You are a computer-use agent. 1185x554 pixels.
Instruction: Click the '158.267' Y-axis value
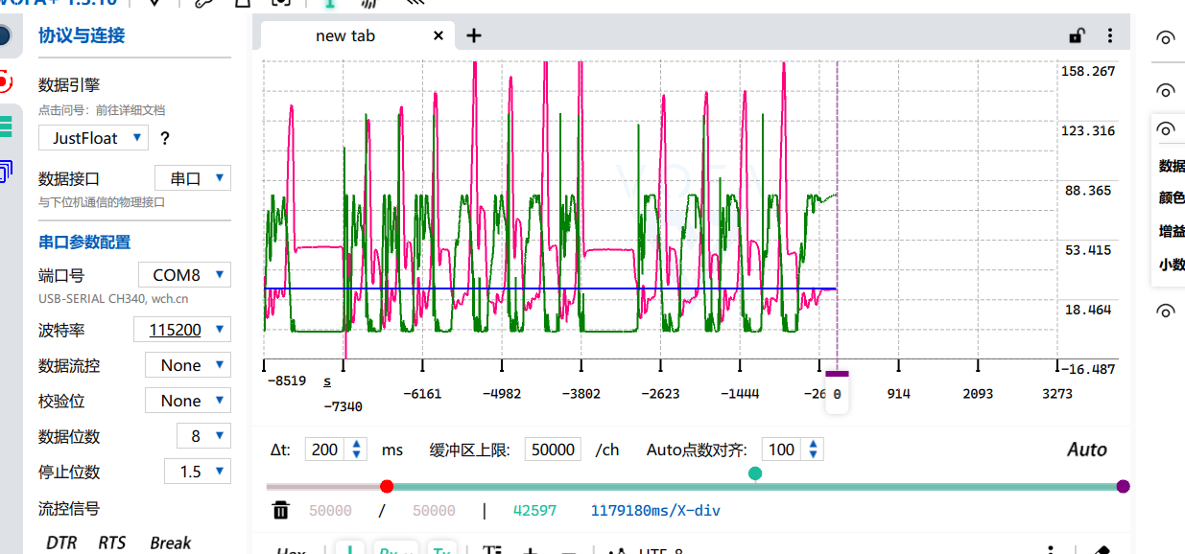pyautogui.click(x=1088, y=71)
